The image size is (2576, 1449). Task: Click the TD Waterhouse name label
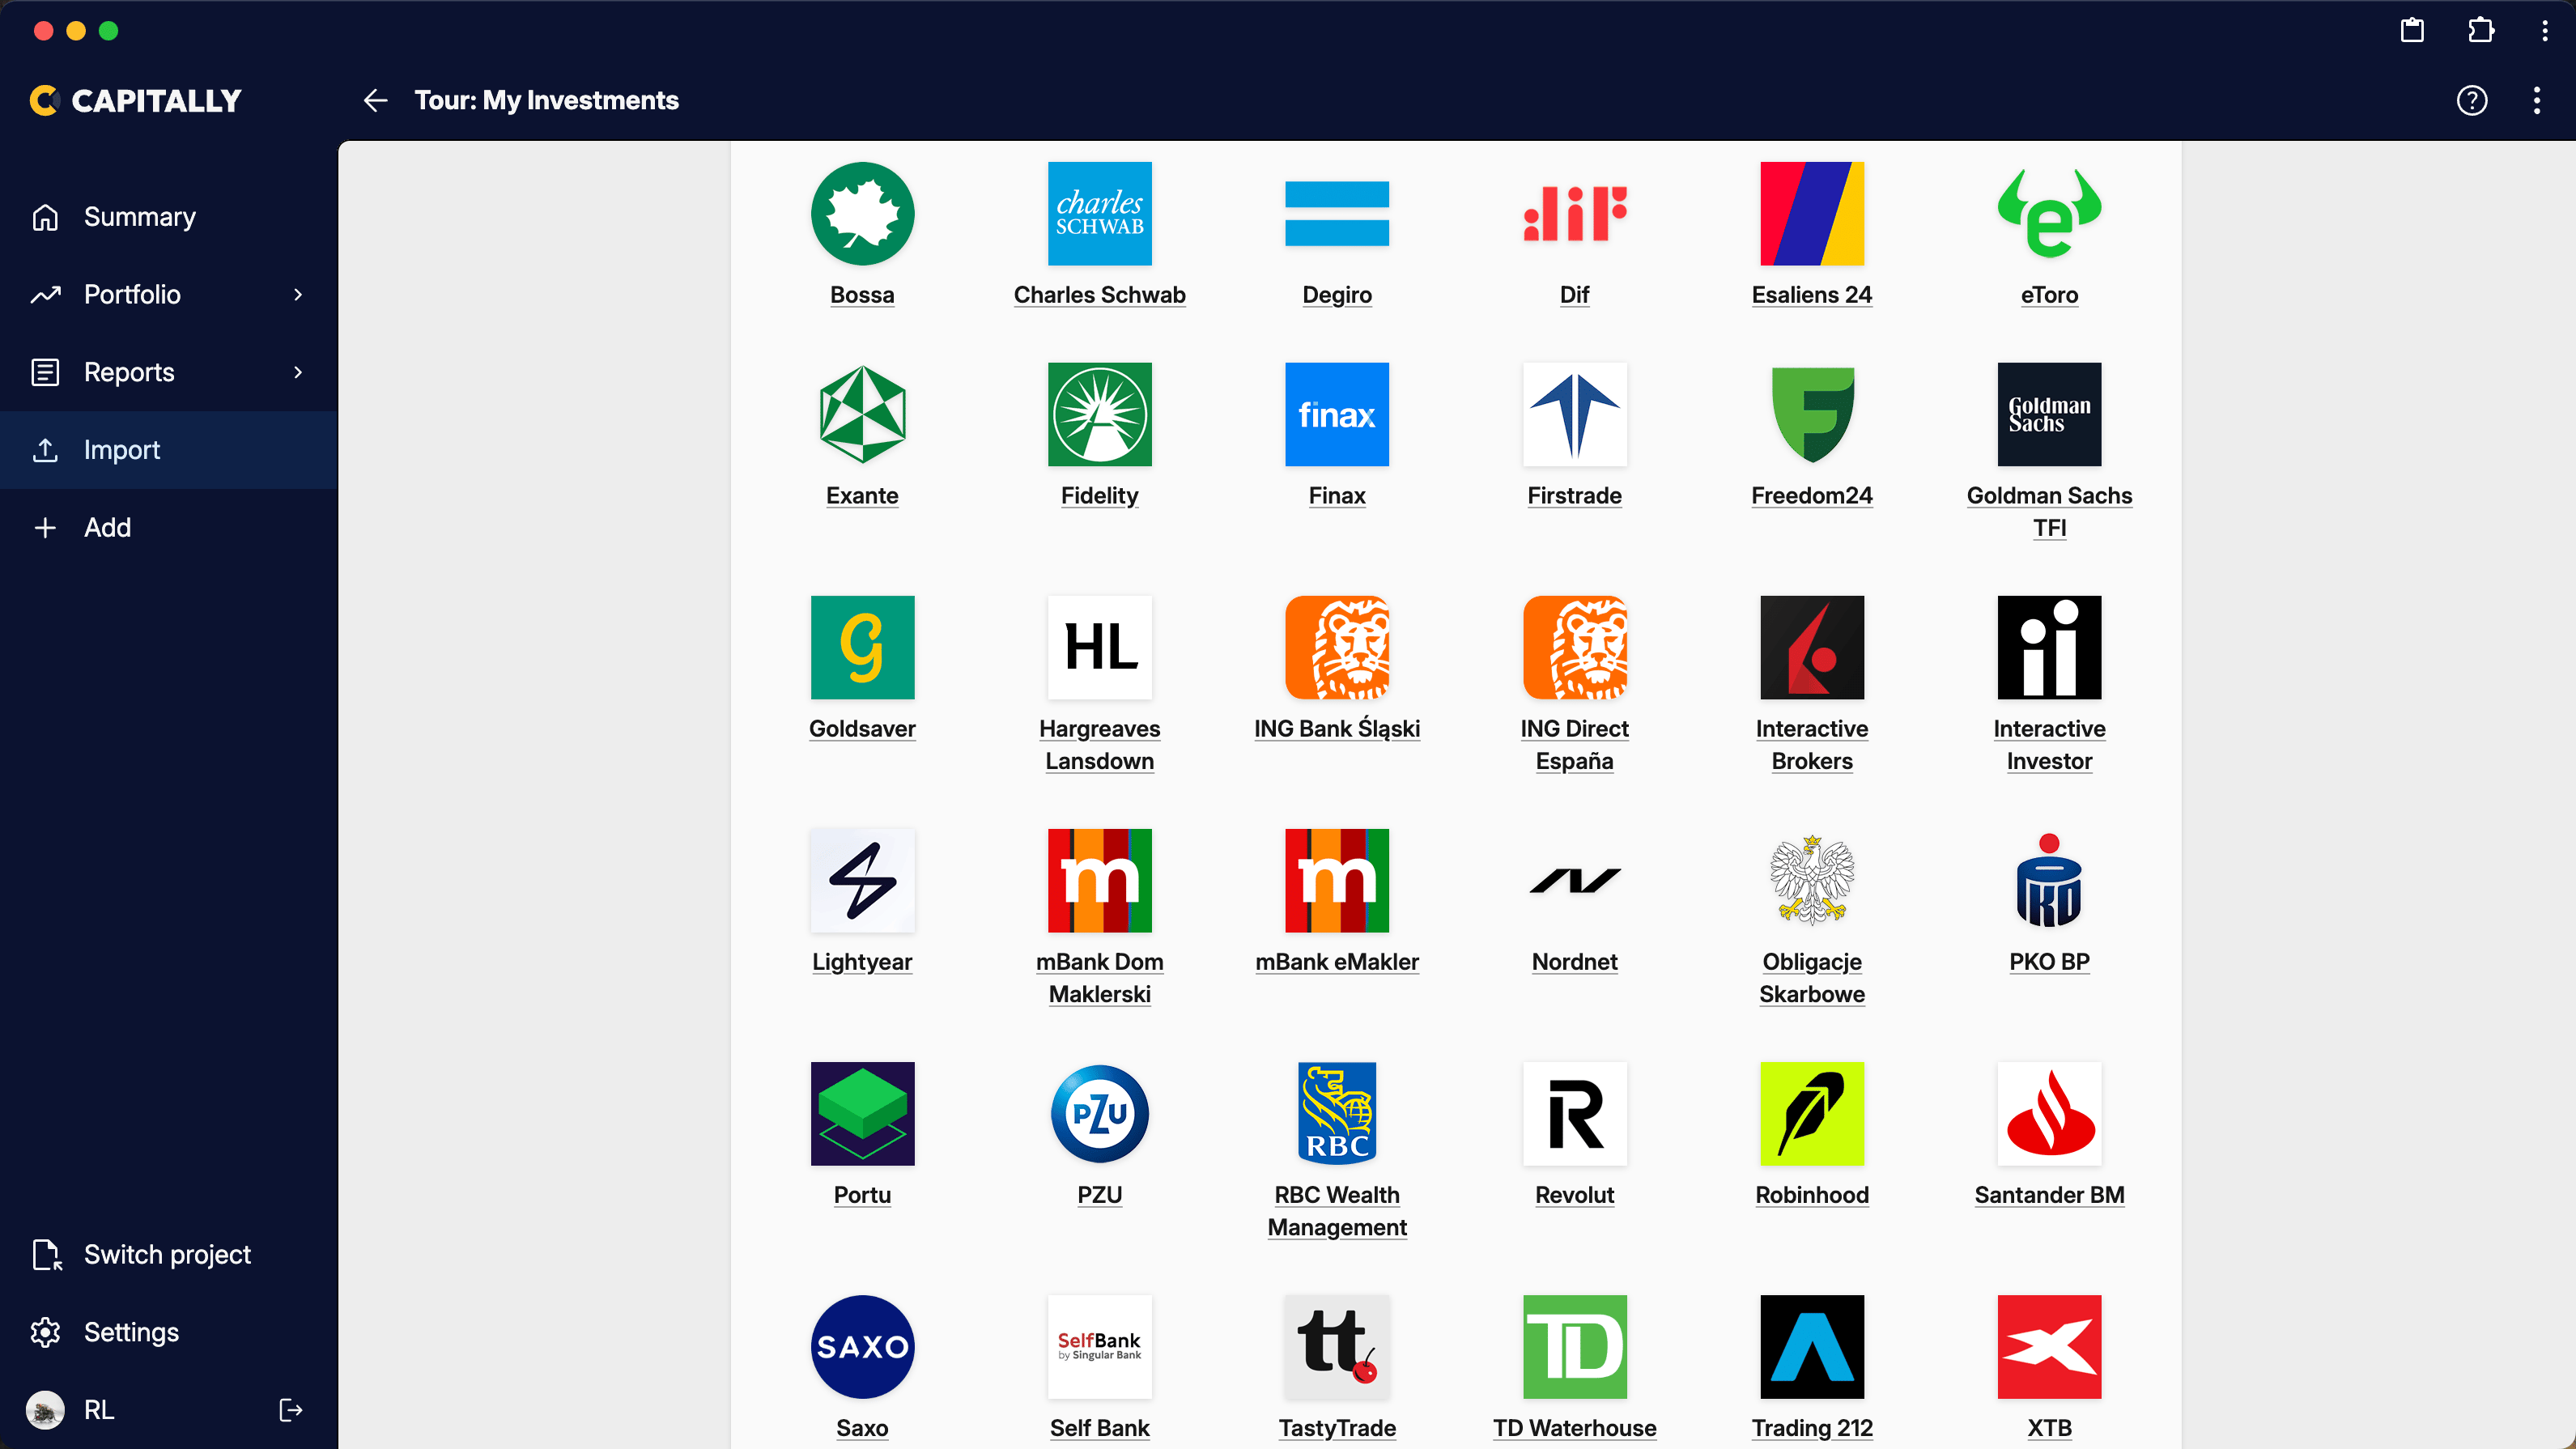pyautogui.click(x=1574, y=1428)
